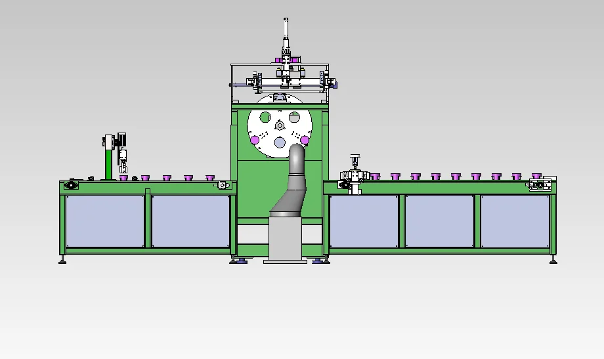Select the left purple circle on rotary disc
This screenshot has height=359, width=604.
(254, 139)
